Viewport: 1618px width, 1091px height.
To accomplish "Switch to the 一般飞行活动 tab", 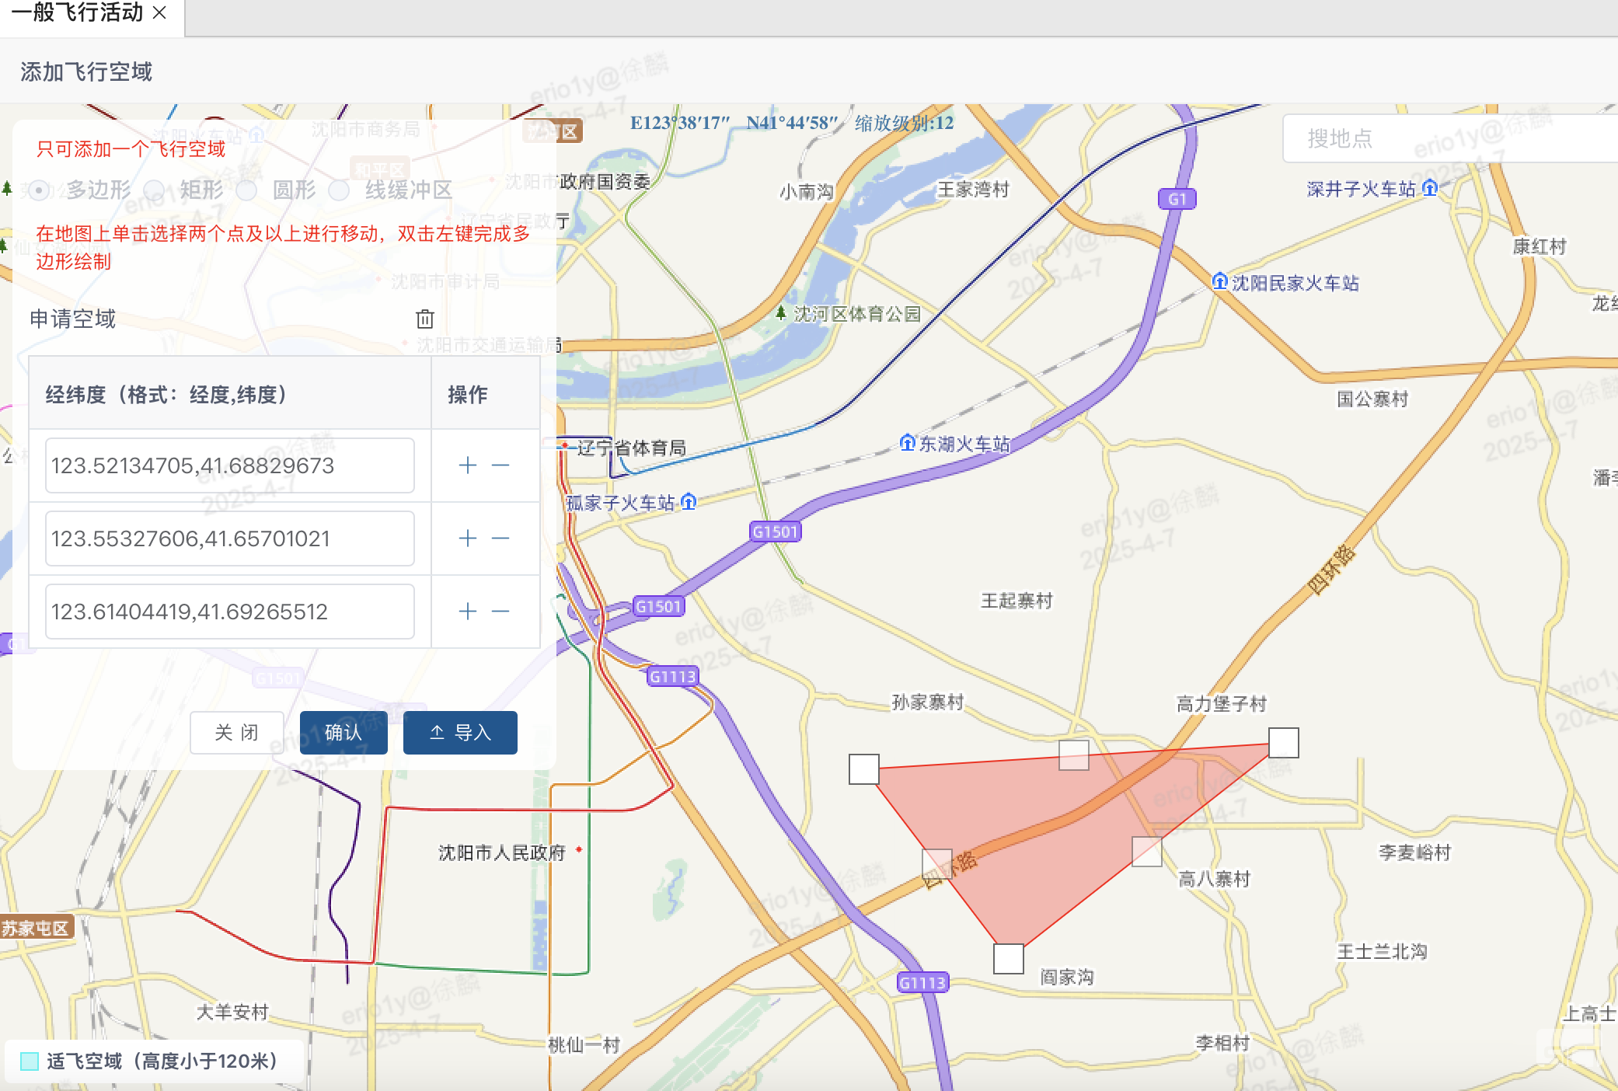I will click(x=76, y=13).
